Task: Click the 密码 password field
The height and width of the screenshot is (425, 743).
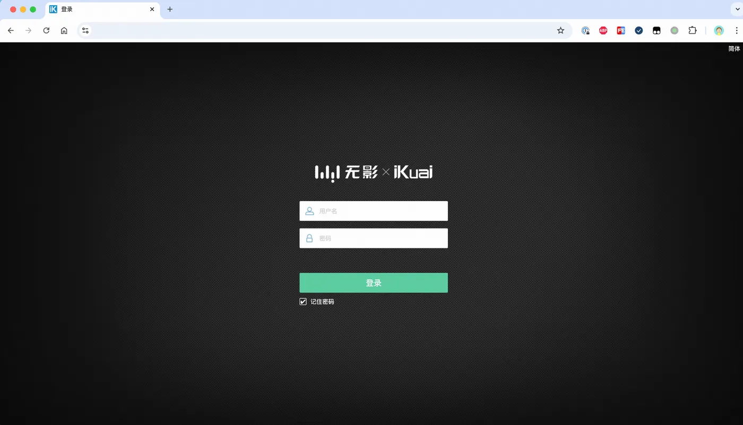Action: coord(374,238)
